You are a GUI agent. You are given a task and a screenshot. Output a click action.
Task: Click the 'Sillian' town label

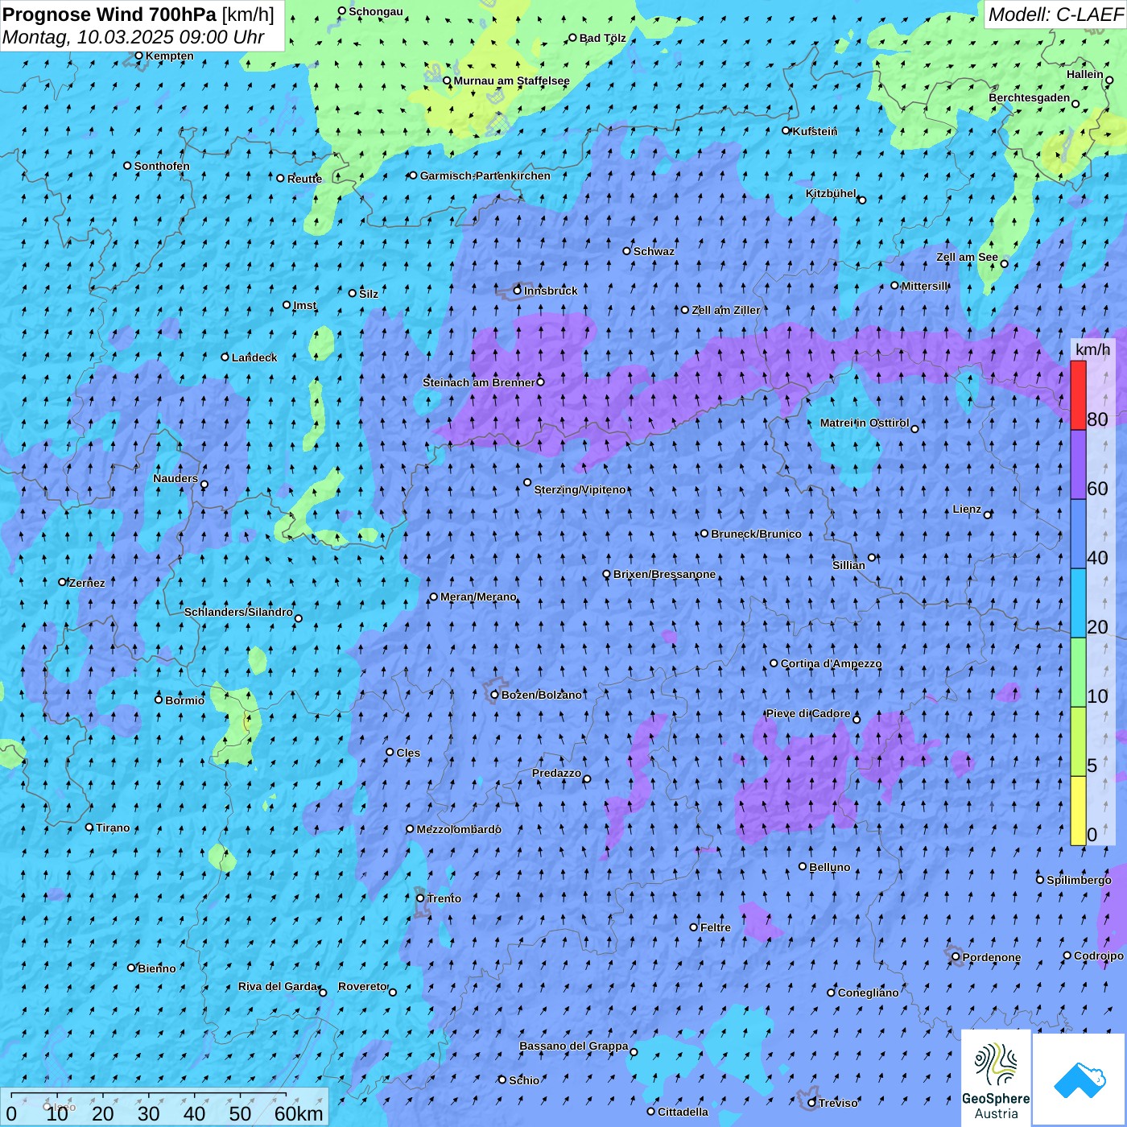pyautogui.click(x=848, y=565)
